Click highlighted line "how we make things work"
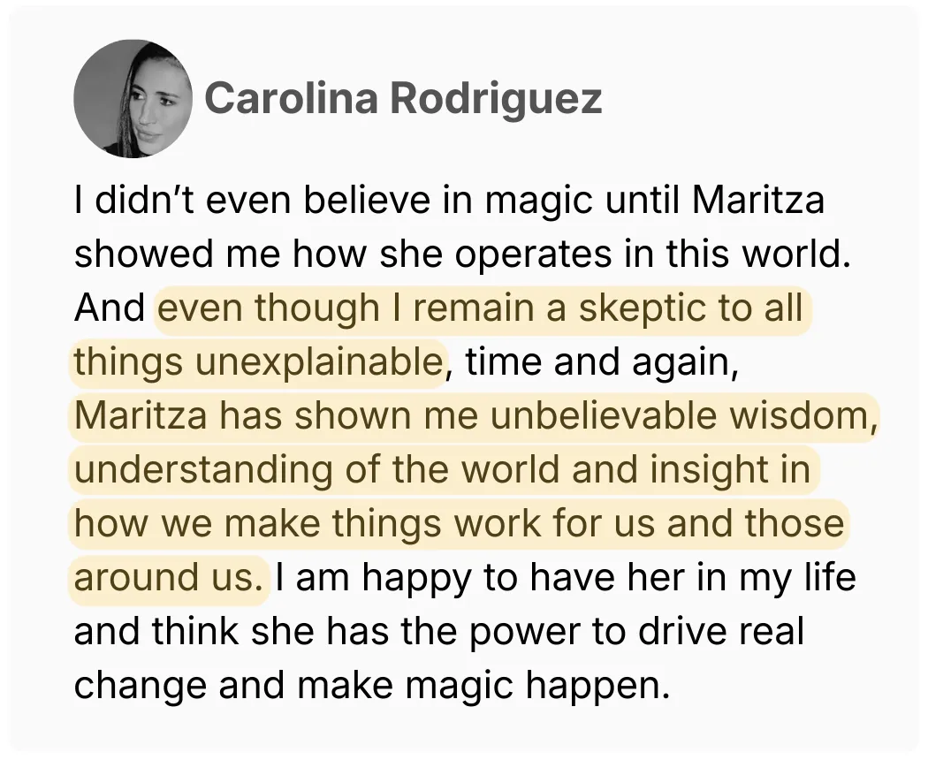The height and width of the screenshot is (760, 928). click(460, 524)
